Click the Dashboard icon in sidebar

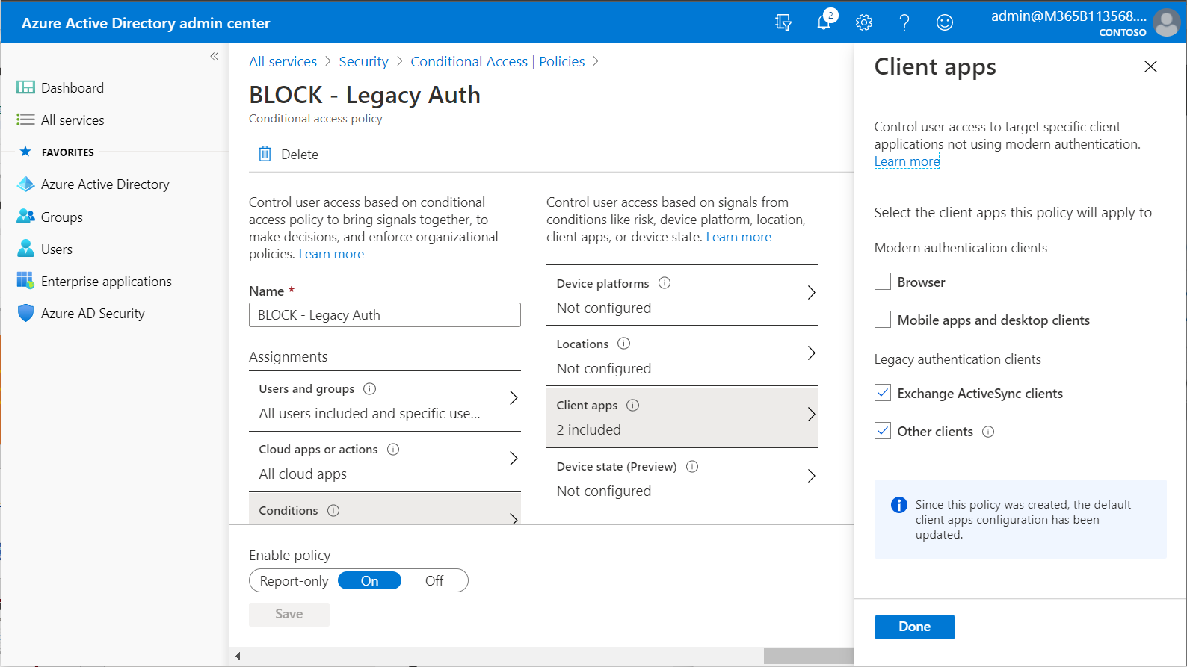click(25, 87)
